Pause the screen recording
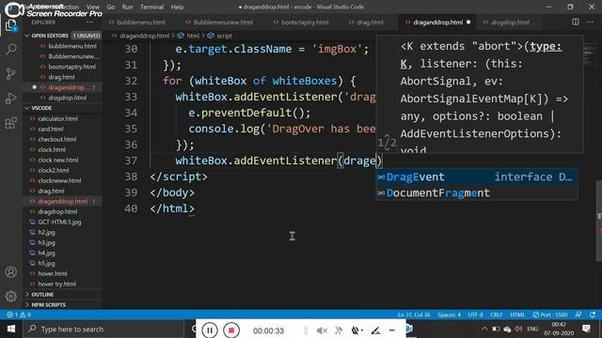 (210, 330)
